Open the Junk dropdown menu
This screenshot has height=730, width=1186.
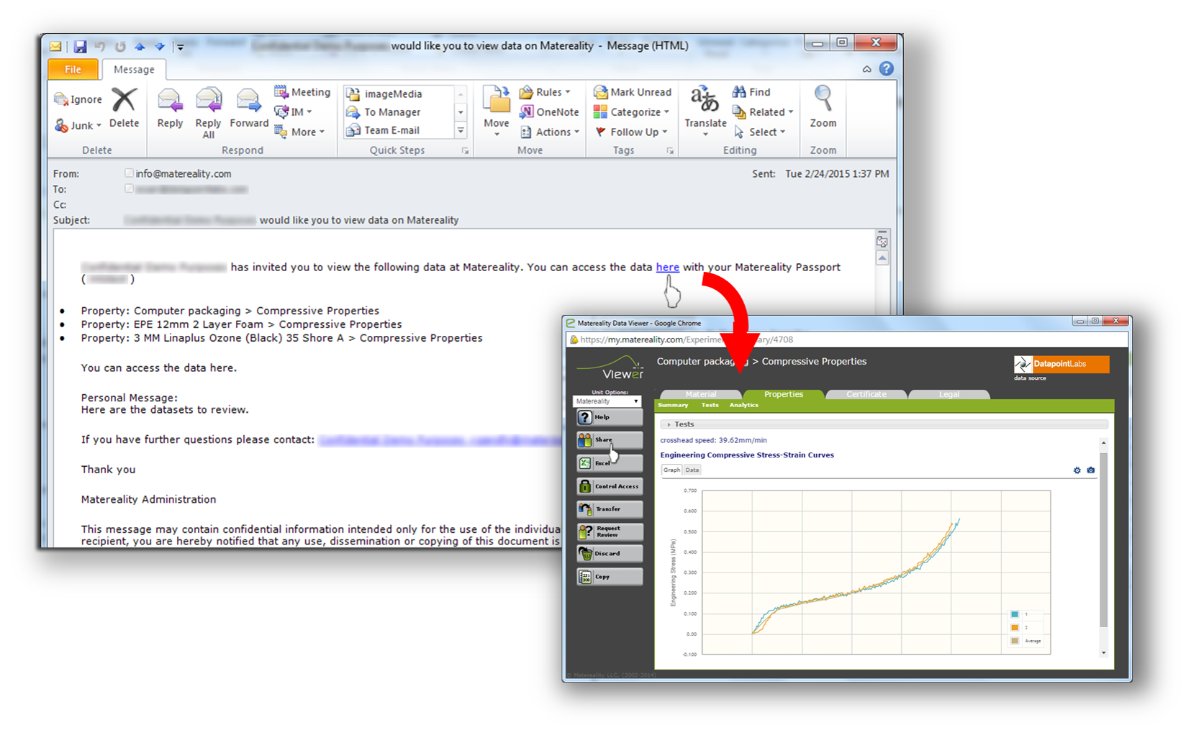[79, 126]
